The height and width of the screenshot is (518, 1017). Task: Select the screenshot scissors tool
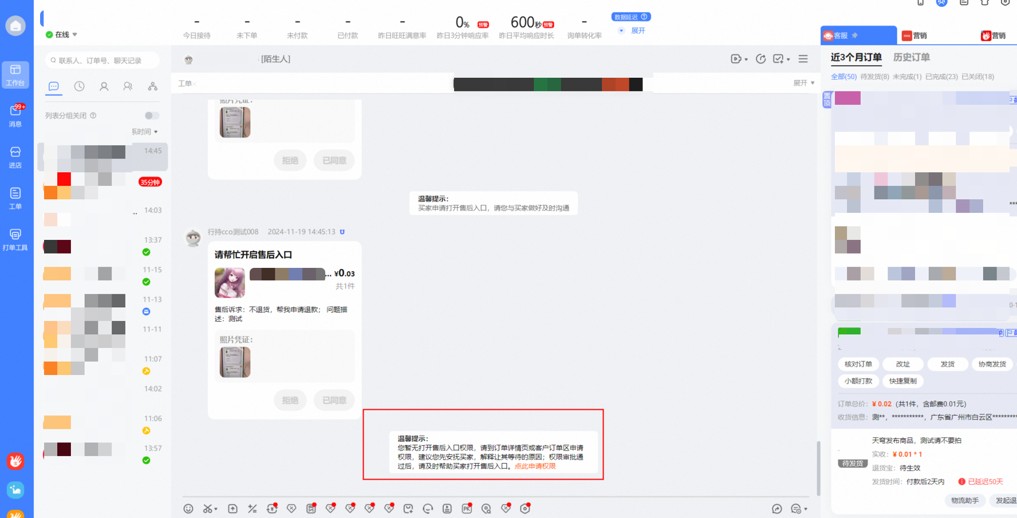tap(207, 508)
